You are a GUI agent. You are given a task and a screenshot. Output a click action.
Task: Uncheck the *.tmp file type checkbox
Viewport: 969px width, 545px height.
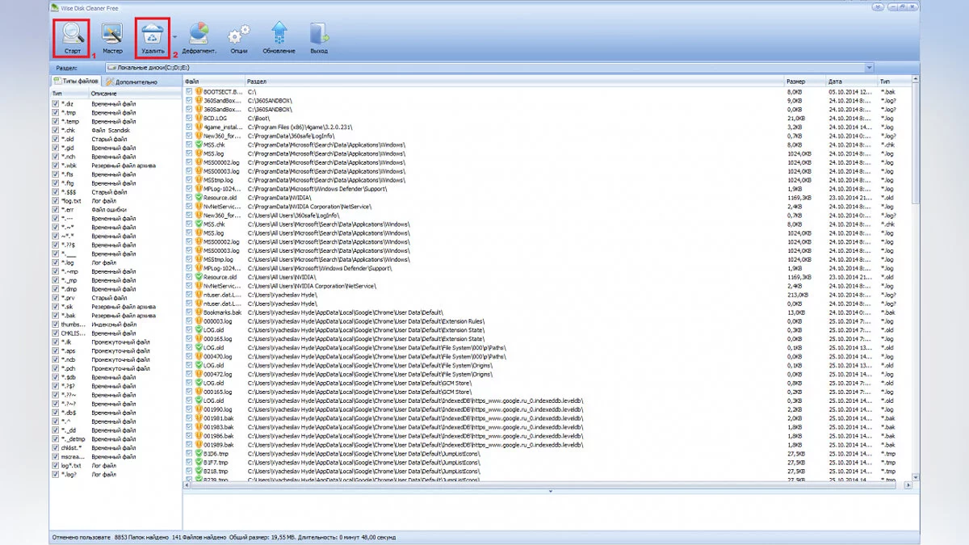[55, 112]
